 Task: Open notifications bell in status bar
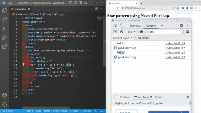coord(101,111)
